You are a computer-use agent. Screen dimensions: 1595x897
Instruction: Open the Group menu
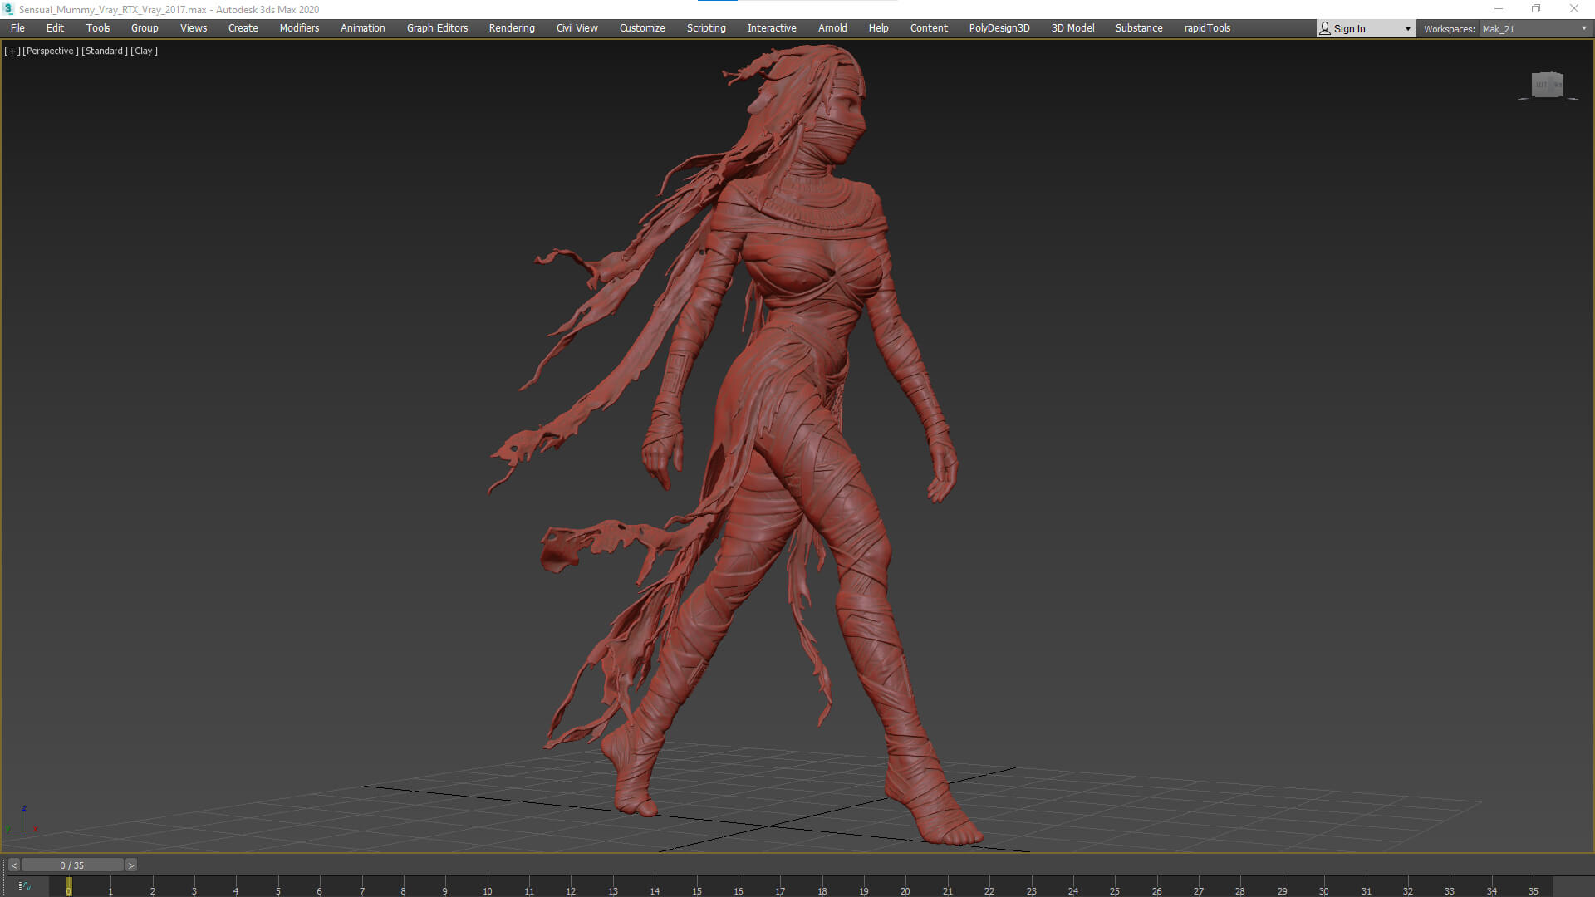(145, 28)
